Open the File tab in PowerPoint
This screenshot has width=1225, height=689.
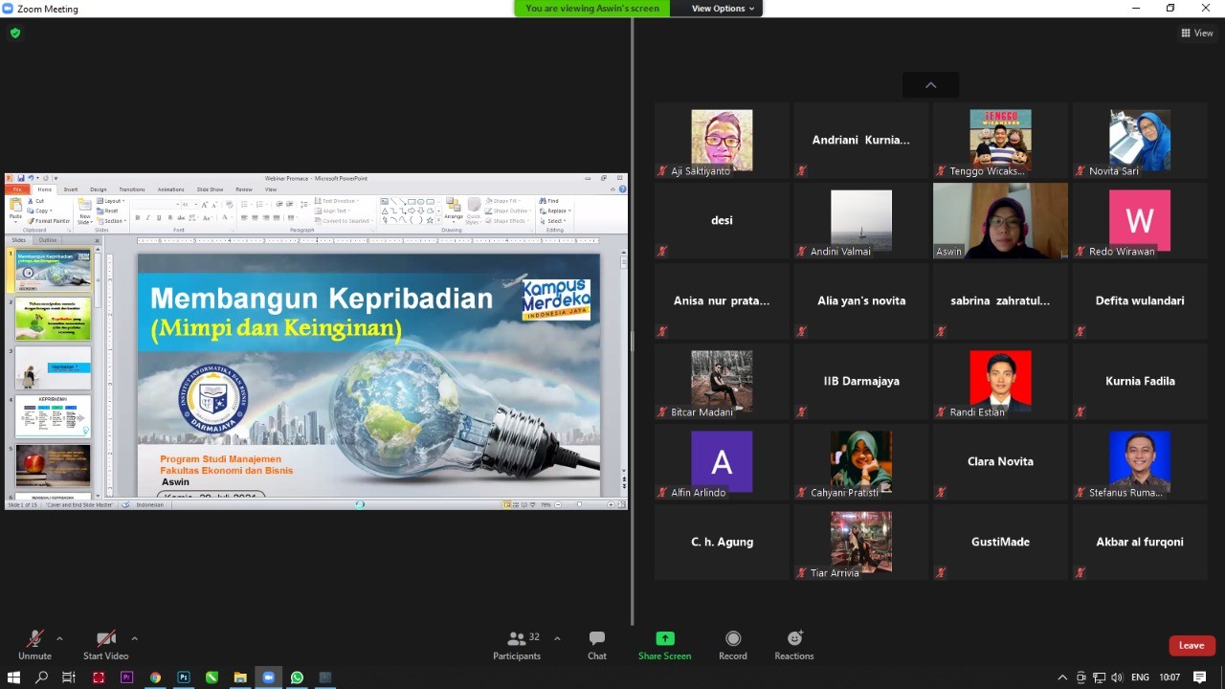[x=16, y=189]
